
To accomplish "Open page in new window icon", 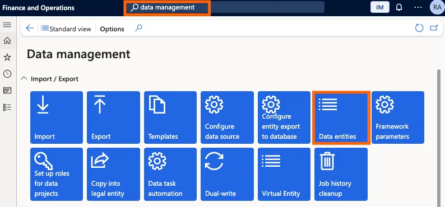I will coord(434,28).
